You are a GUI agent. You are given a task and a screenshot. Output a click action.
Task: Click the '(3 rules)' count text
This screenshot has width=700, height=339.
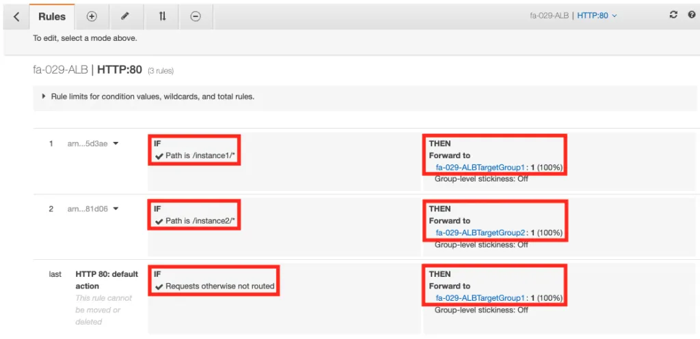pyautogui.click(x=161, y=71)
